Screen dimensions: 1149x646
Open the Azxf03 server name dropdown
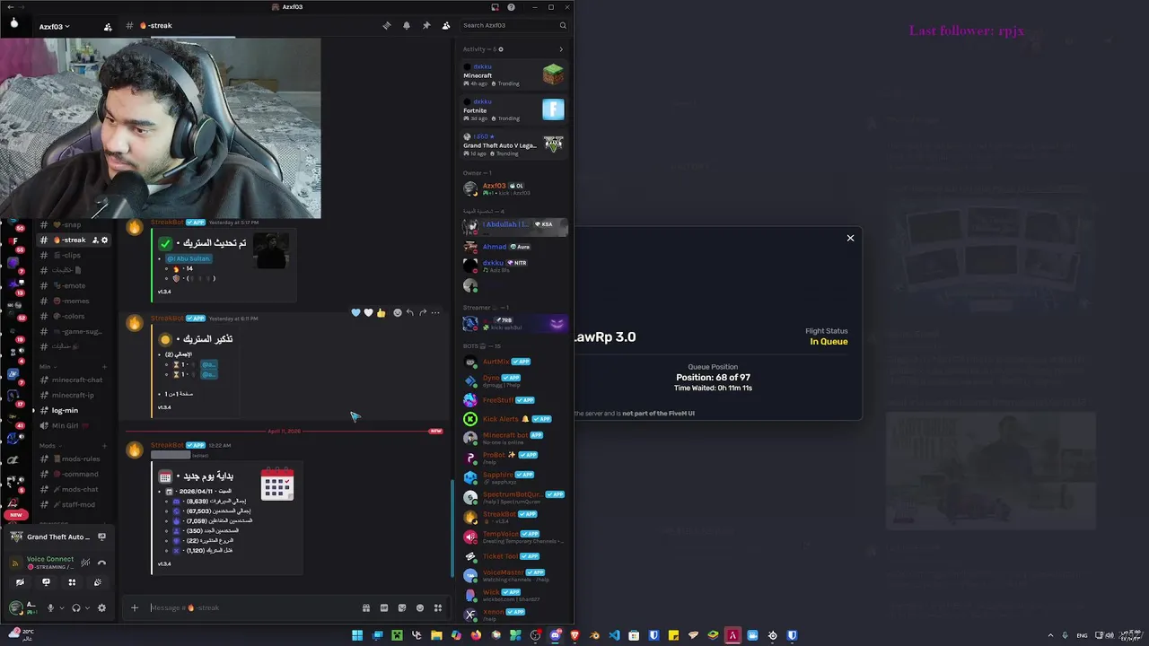coord(54,27)
